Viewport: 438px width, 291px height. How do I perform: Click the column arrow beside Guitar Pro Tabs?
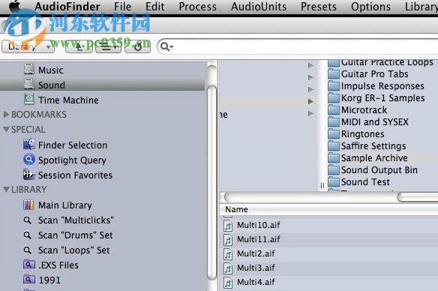310,78
